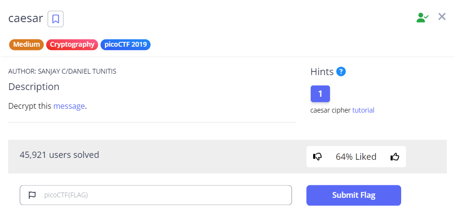Screen dimensions: 456x219
Task: Click the 64% Liked rating text
Action: click(356, 156)
